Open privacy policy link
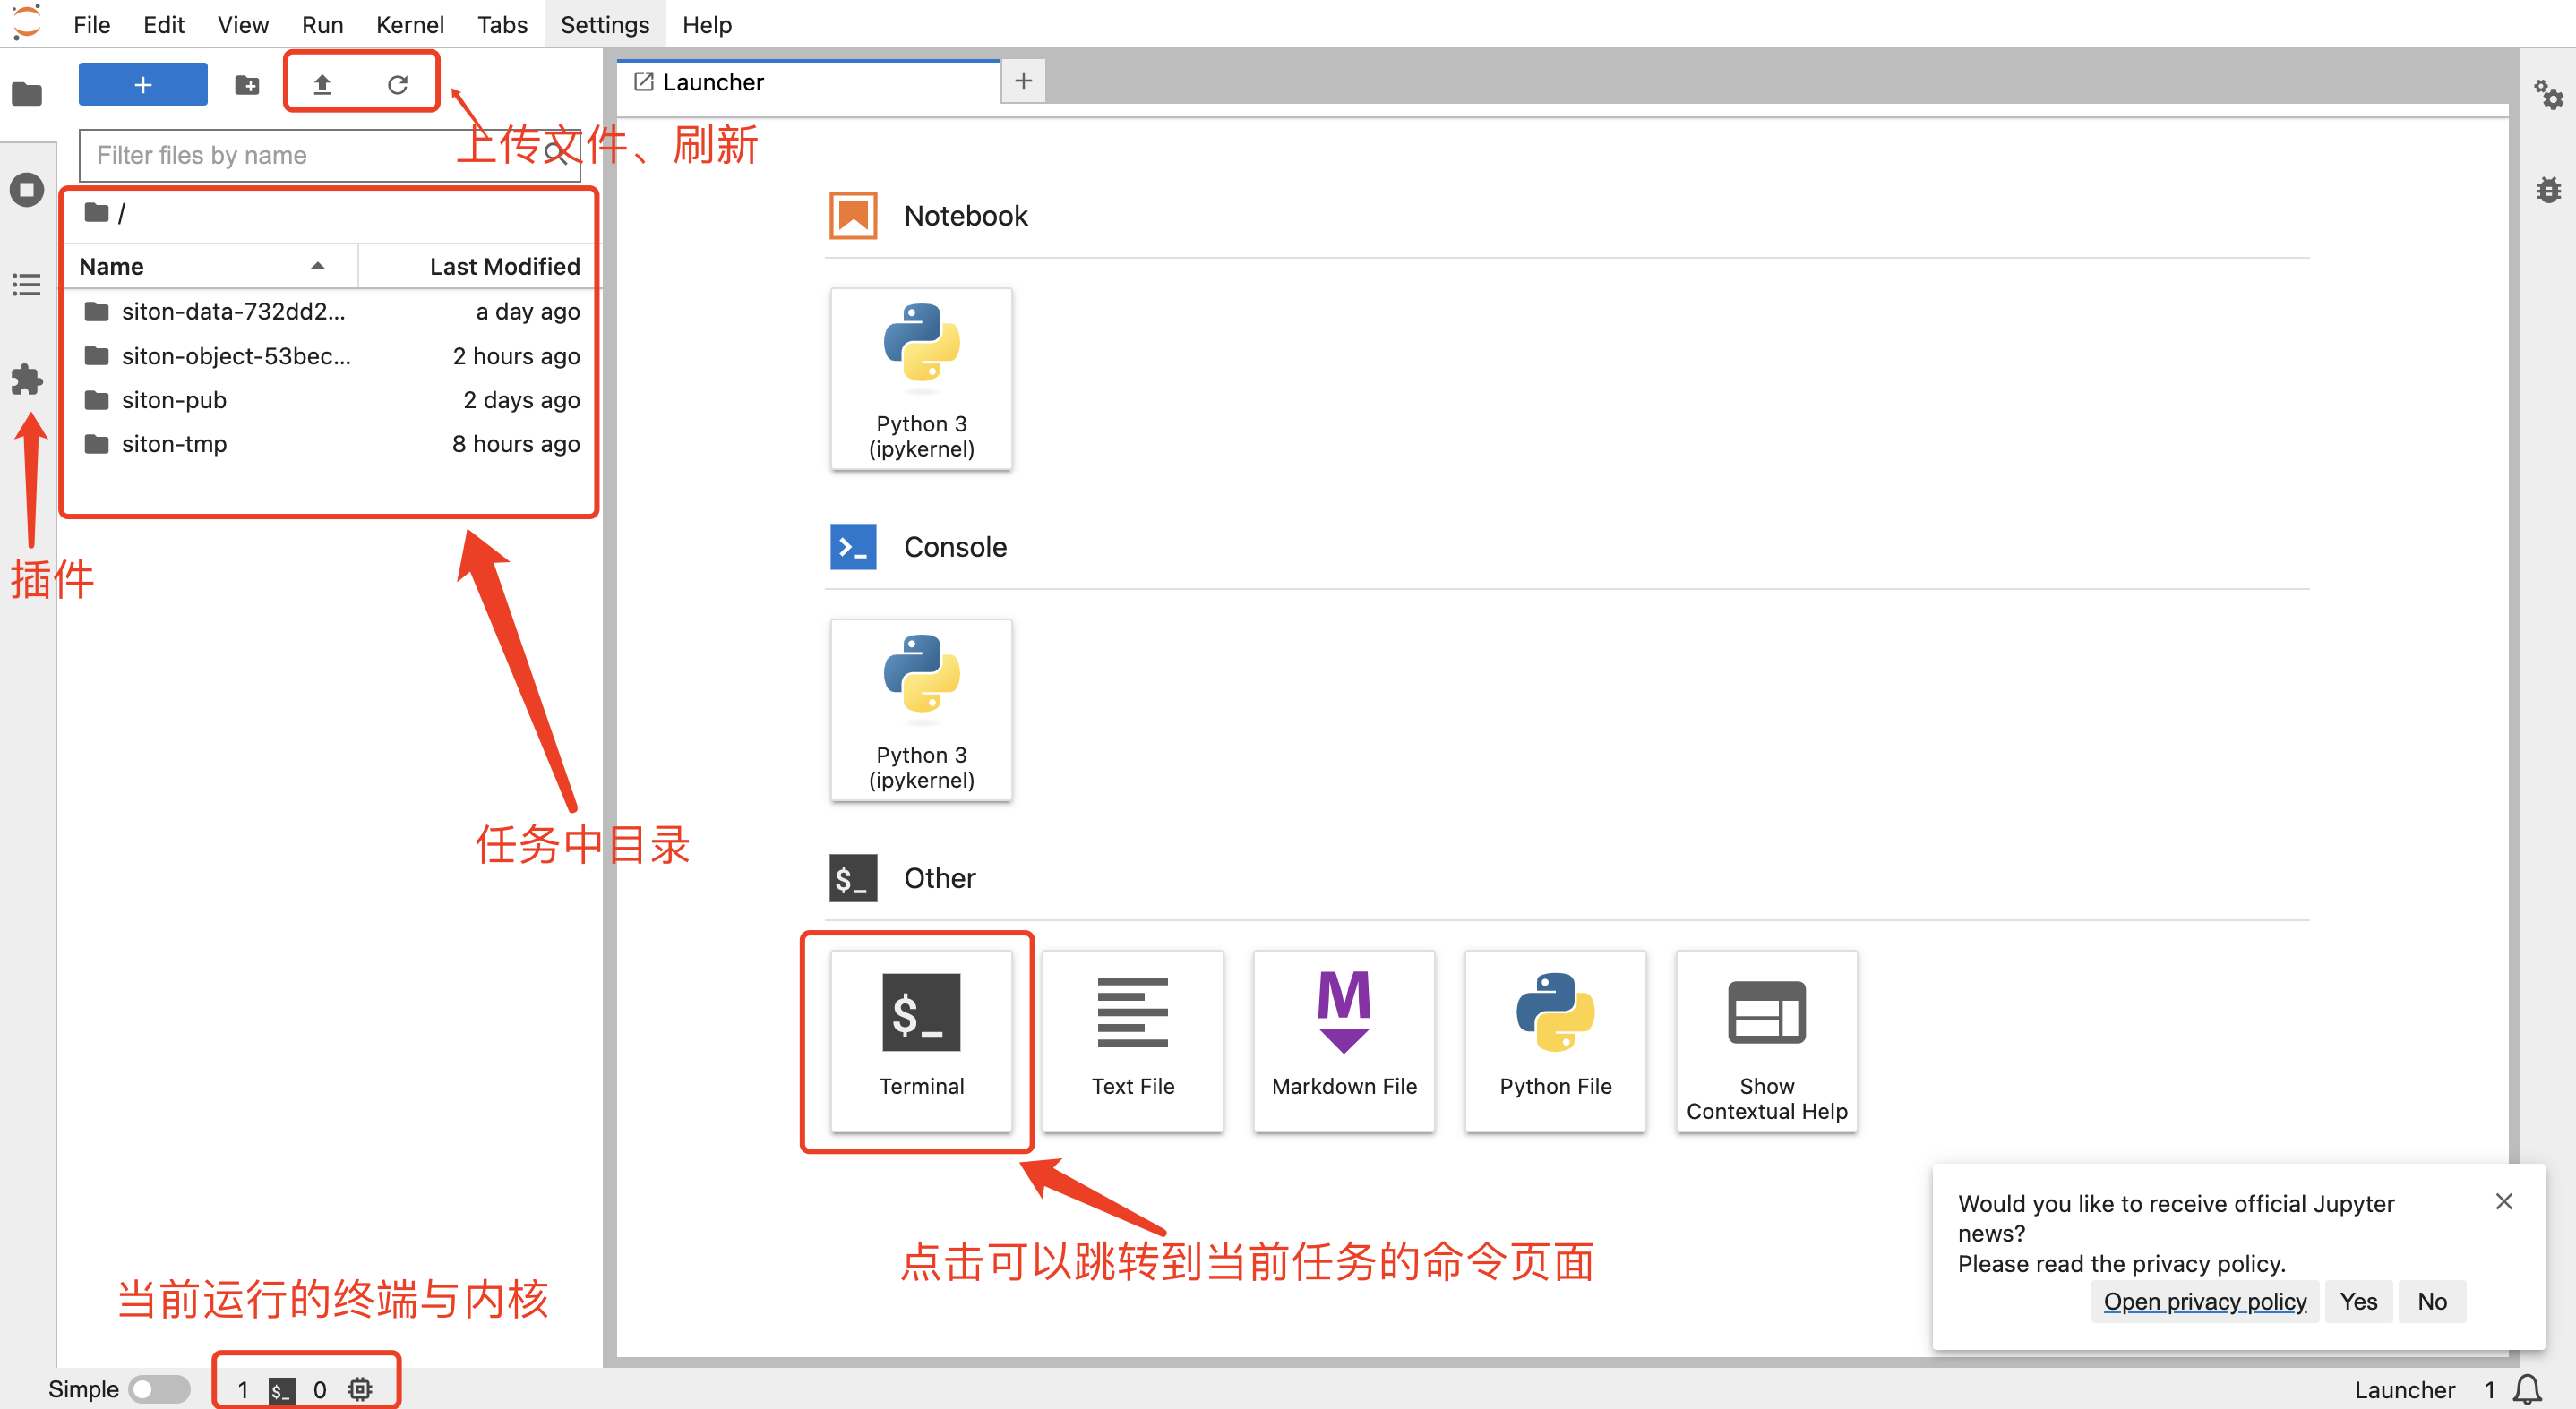The width and height of the screenshot is (2576, 1409). tap(2204, 1300)
